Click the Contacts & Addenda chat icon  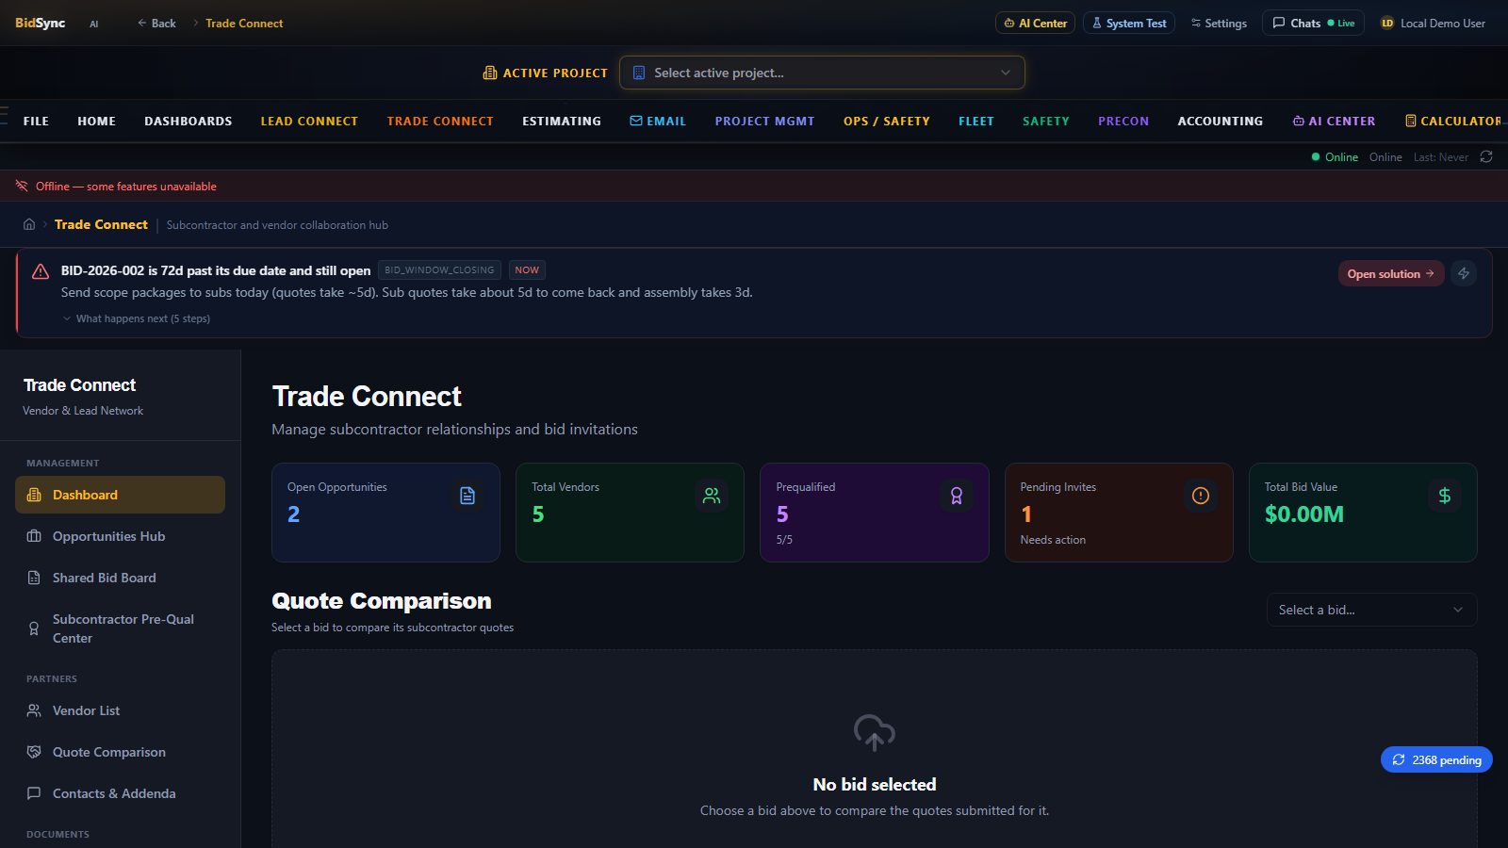tap(34, 793)
